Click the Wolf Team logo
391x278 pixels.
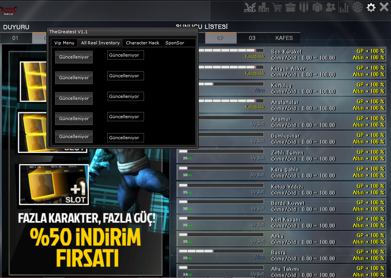click(x=9, y=10)
